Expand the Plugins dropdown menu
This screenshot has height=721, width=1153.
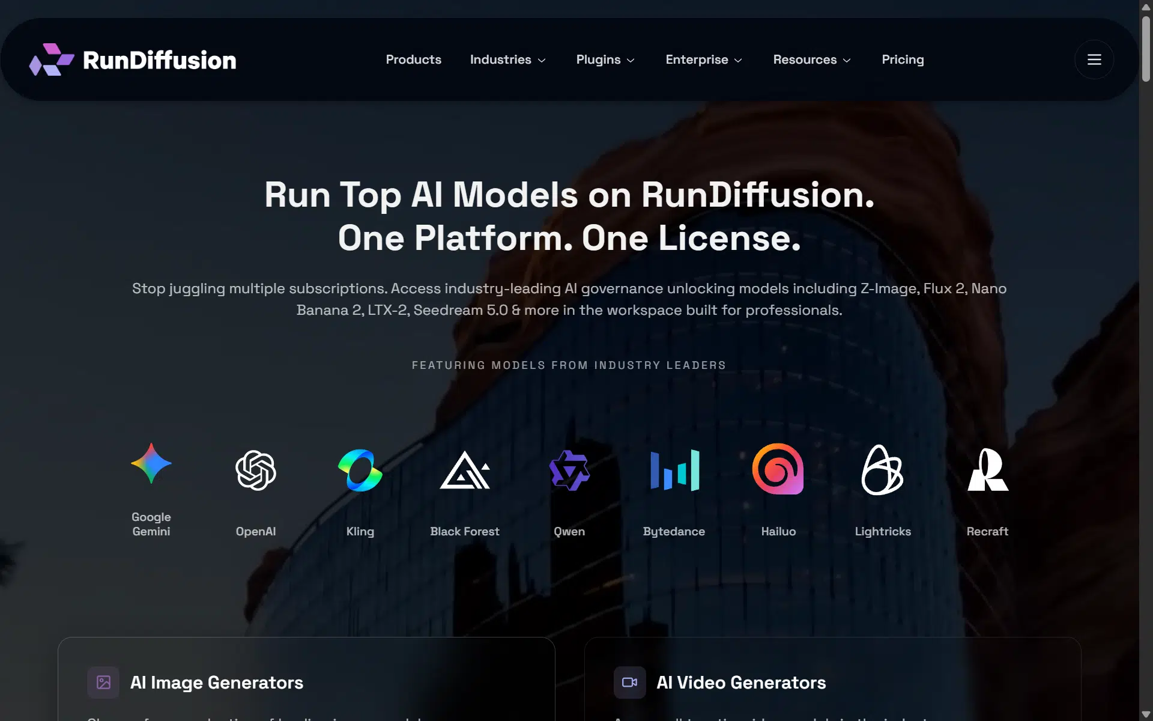[x=605, y=59]
